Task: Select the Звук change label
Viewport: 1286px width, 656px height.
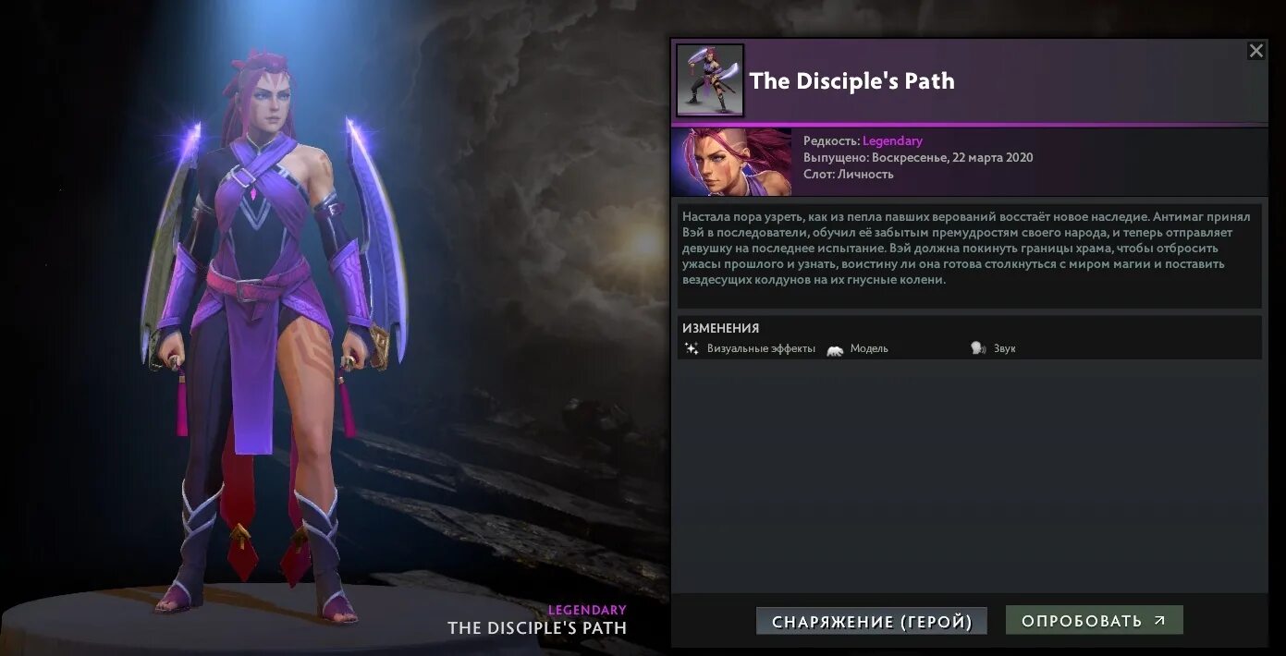Action: point(1005,348)
